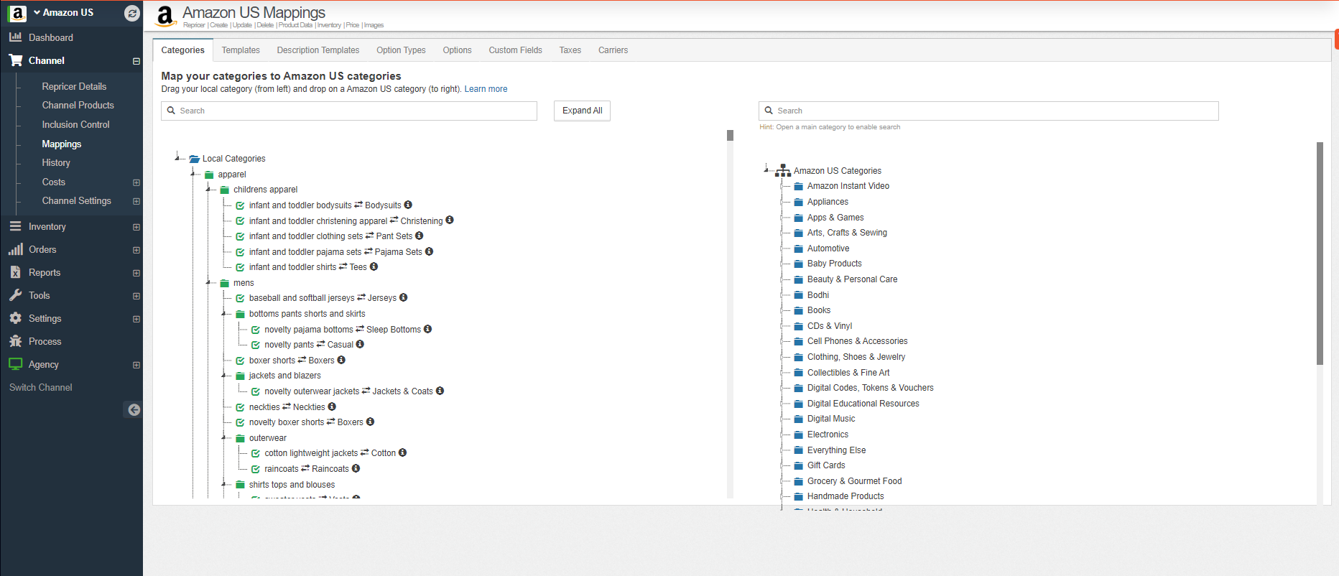The image size is (1339, 576).
Task: Collapse the Channel sidebar section
Action: click(x=136, y=61)
